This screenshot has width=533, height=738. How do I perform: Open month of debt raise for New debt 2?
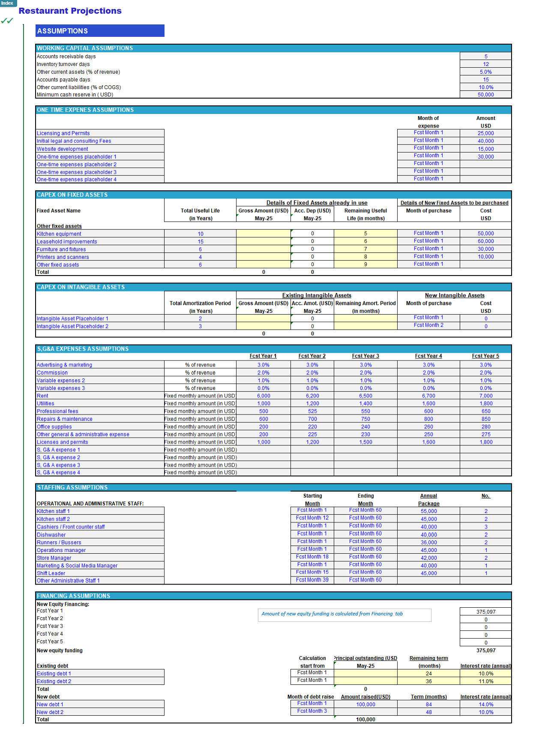(312, 711)
